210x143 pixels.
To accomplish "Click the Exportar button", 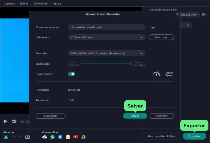I will point(194,136).
